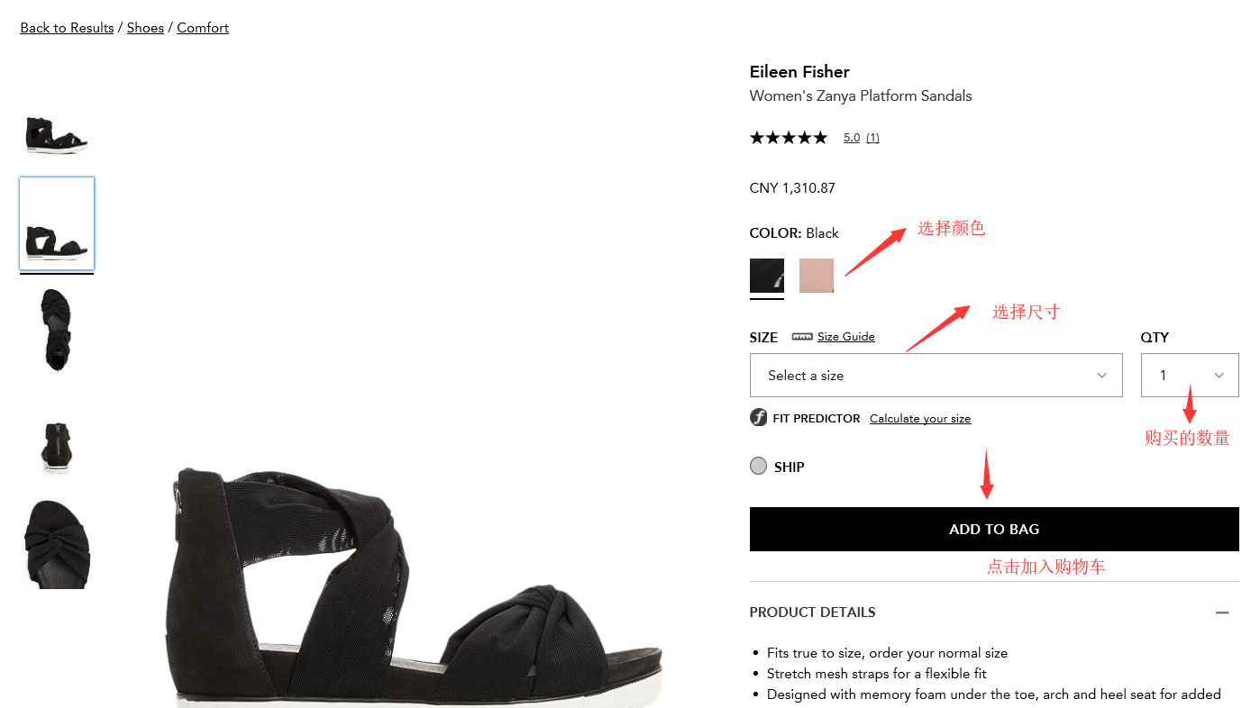
Task: Click the Fit Predictor logo icon
Action: (759, 418)
